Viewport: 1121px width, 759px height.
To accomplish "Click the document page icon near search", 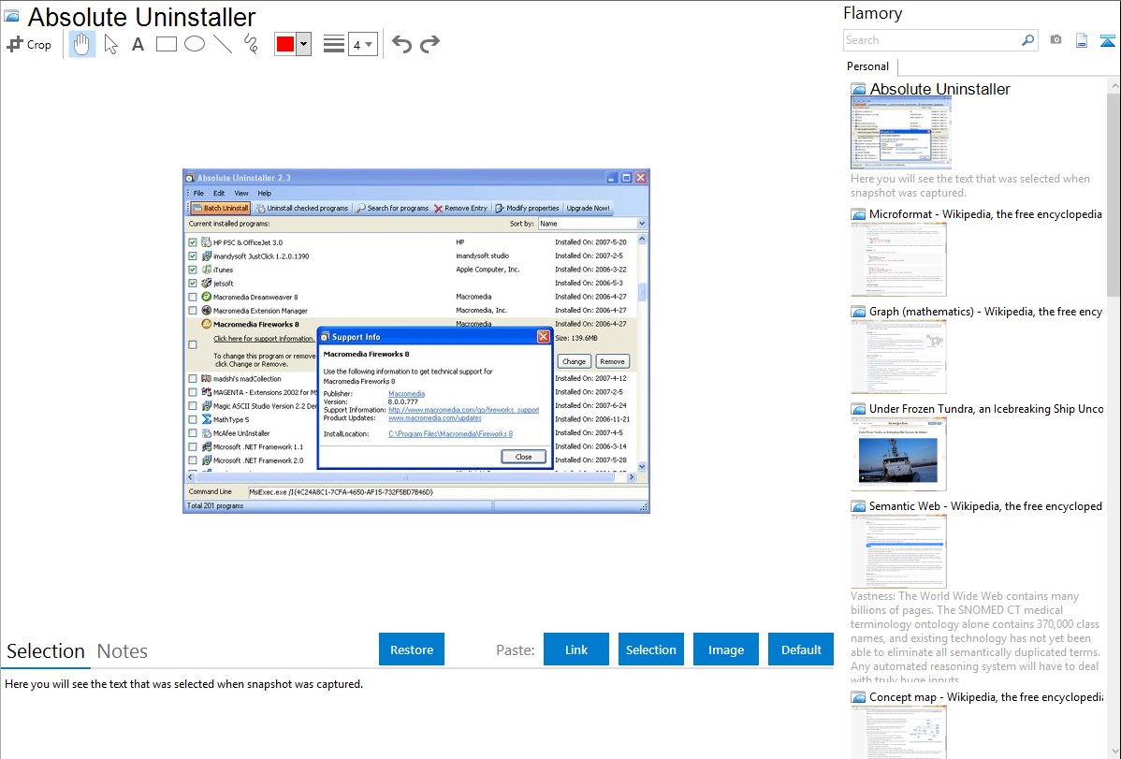I will coord(1082,40).
